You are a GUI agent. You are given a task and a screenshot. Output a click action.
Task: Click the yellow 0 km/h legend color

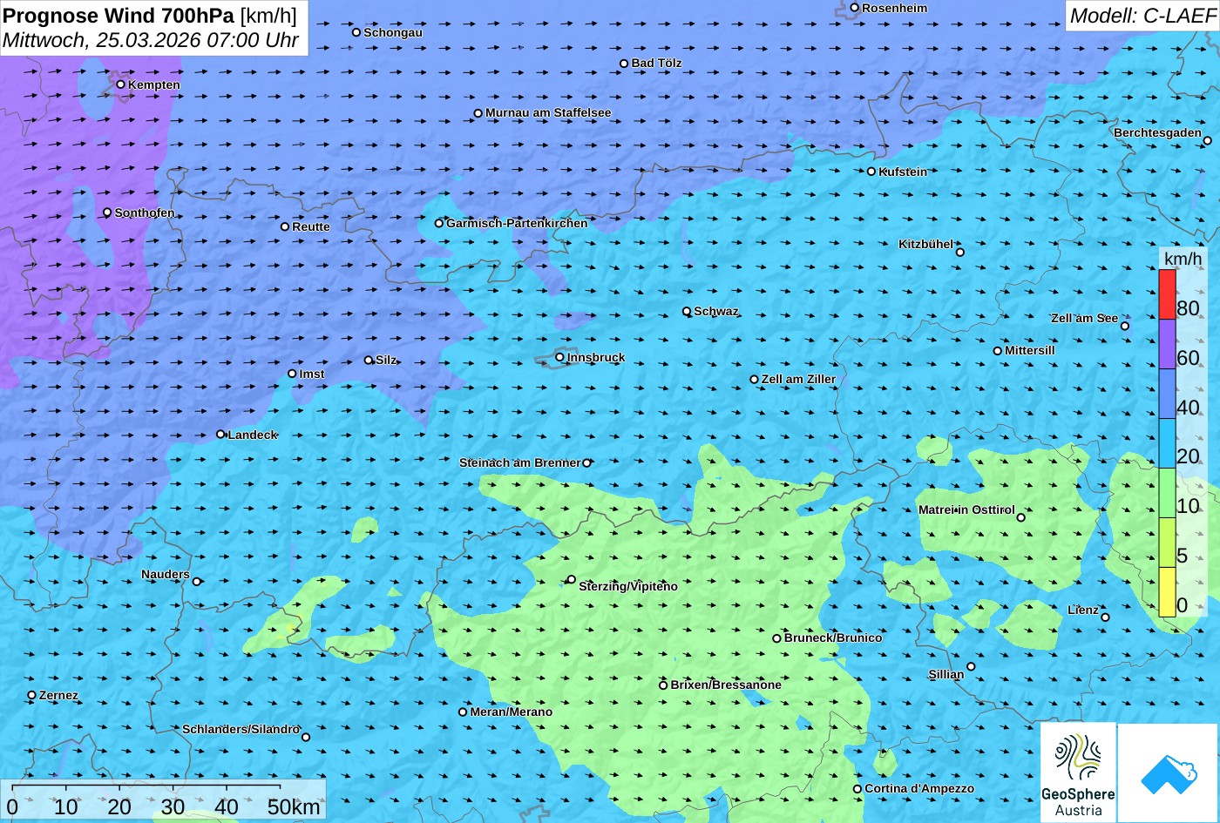point(1167,592)
